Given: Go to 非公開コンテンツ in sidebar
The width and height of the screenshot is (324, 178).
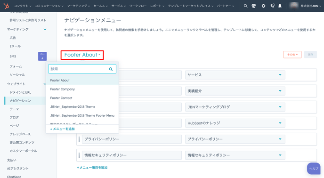Looking at the screenshot, I should (x=22, y=142).
